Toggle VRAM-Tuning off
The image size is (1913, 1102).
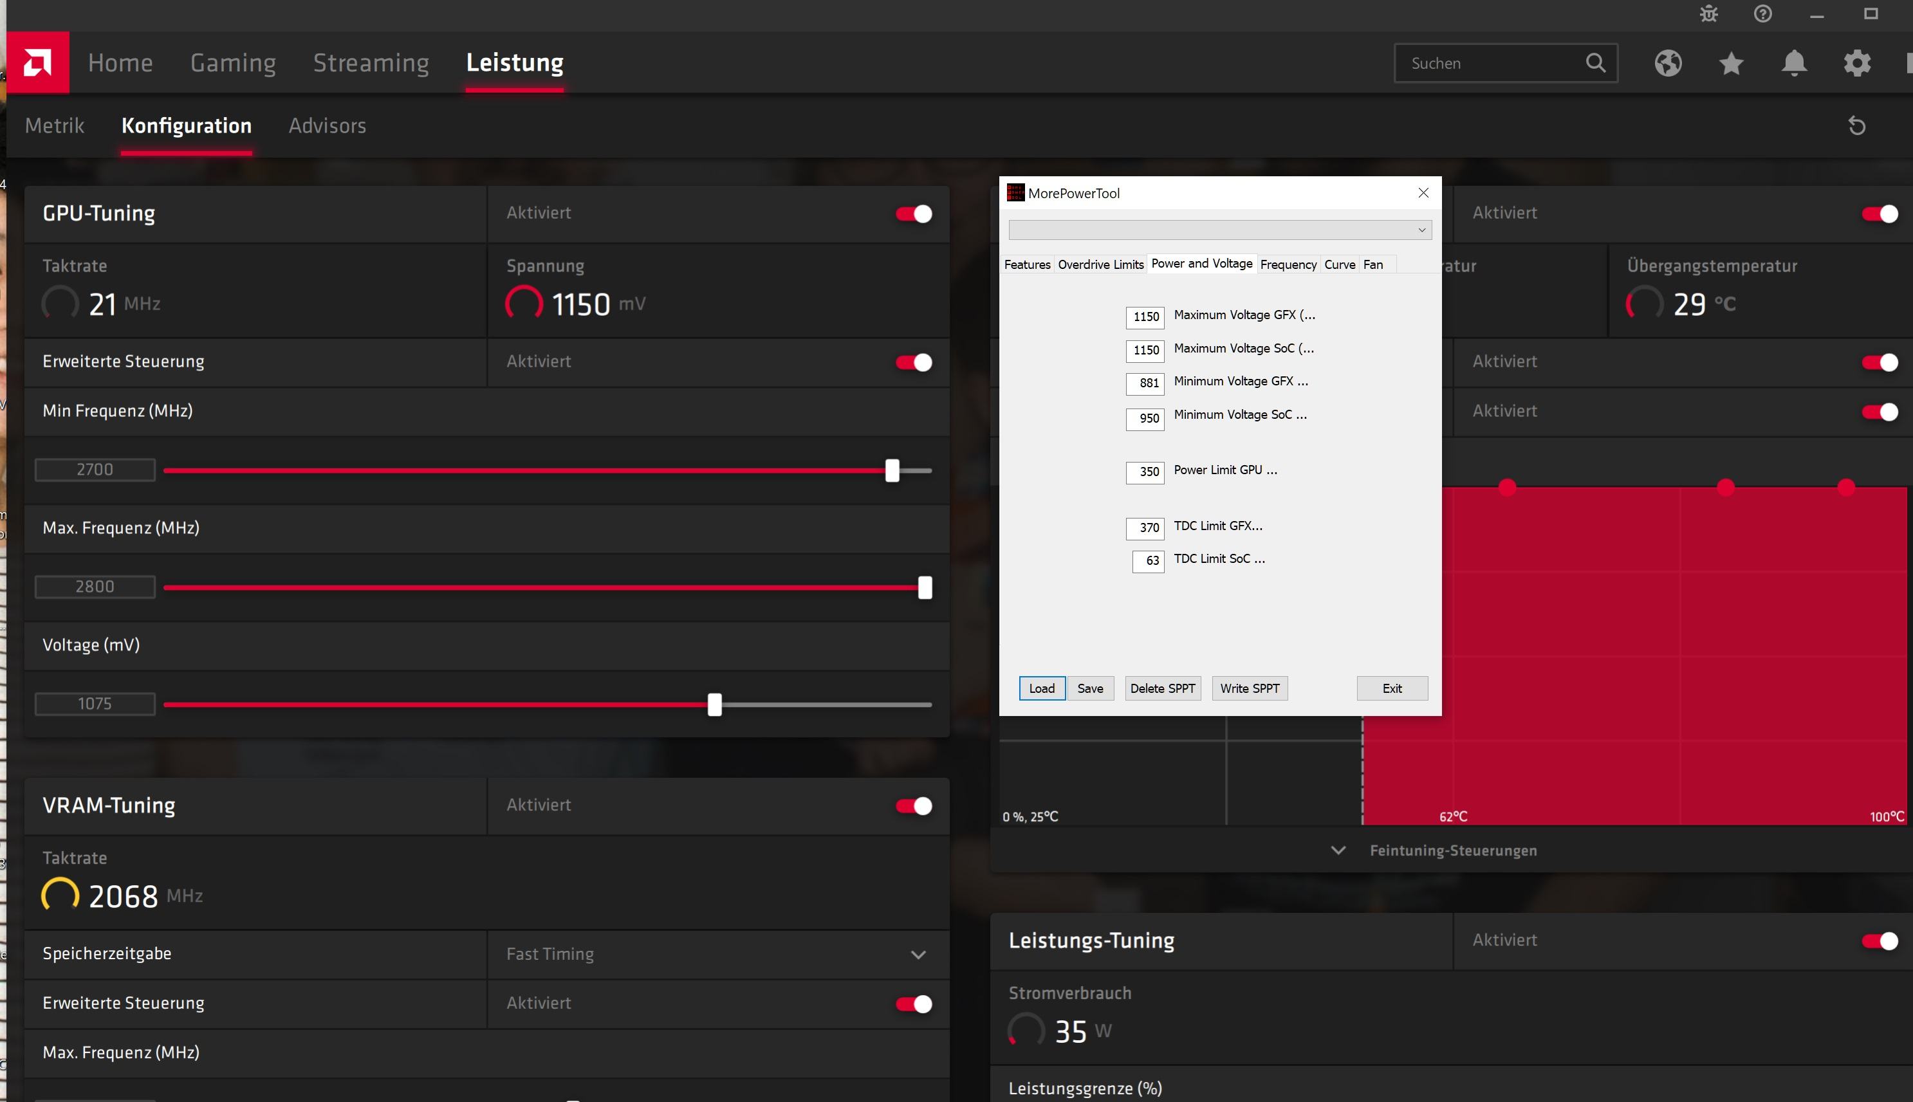pos(914,806)
